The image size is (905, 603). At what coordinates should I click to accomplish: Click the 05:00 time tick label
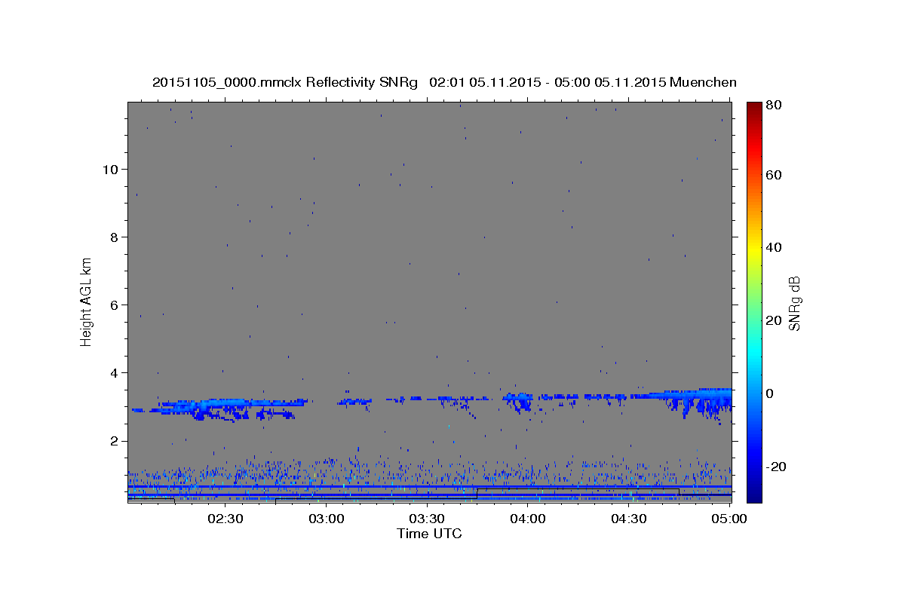click(x=729, y=519)
